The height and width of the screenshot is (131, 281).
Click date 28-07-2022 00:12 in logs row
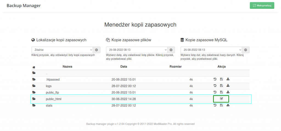[124, 86]
